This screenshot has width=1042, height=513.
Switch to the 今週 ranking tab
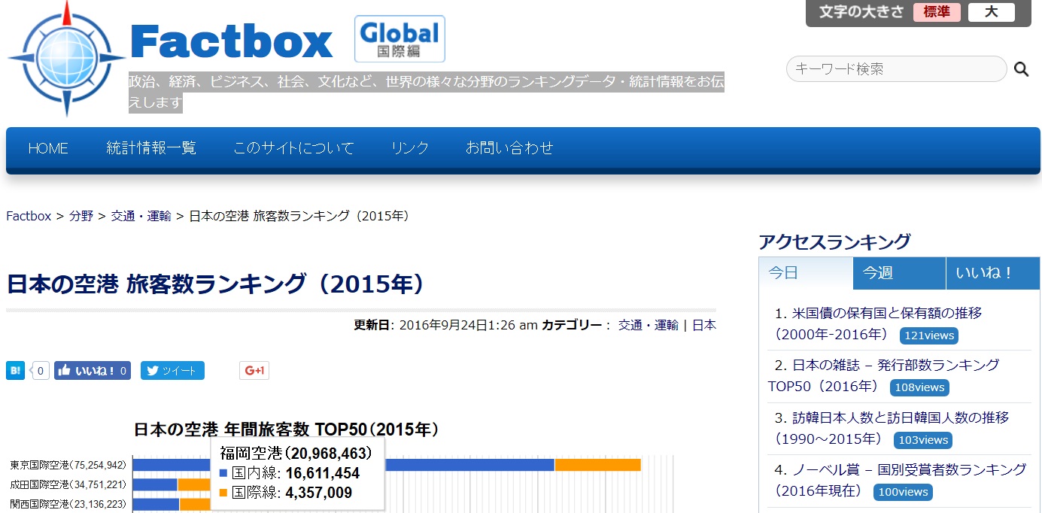(899, 273)
